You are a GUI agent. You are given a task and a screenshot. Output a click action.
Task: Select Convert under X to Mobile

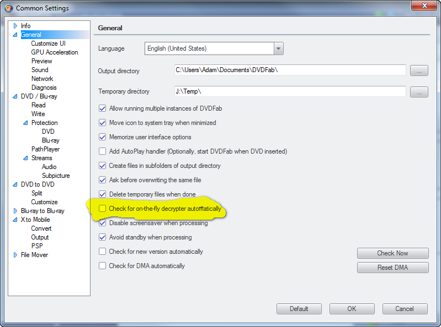coord(41,228)
